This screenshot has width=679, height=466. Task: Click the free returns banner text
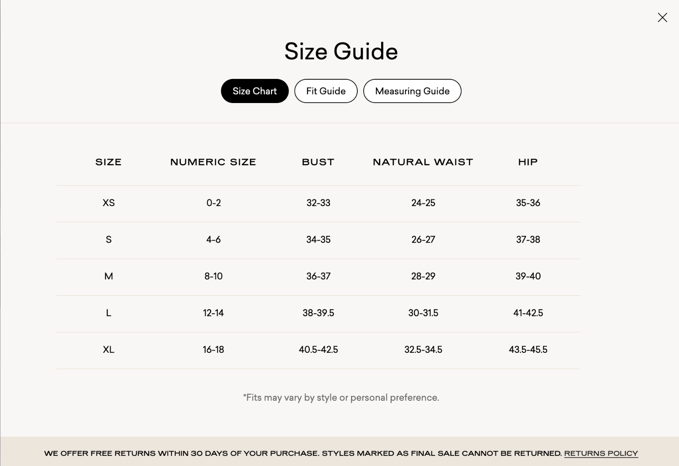[303, 453]
